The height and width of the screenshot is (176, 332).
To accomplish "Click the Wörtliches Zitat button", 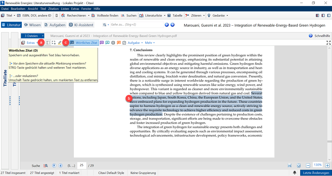I will point(84,43).
